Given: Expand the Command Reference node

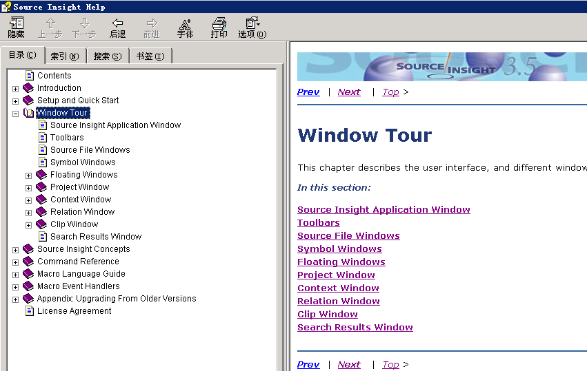Looking at the screenshot, I should (x=15, y=262).
